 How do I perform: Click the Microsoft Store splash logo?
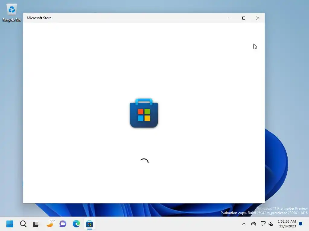click(x=144, y=113)
